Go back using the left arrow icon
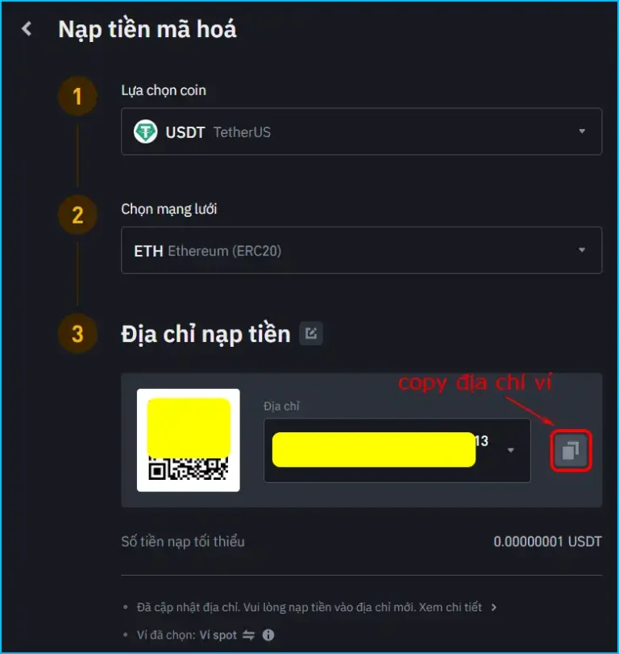This screenshot has height=654, width=619. [x=27, y=29]
